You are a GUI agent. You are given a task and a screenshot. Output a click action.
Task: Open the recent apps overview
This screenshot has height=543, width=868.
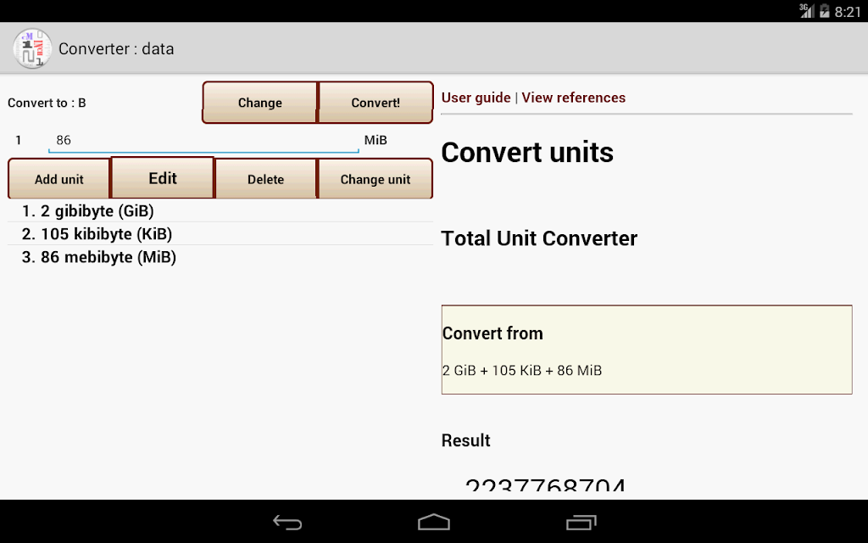pos(581,522)
